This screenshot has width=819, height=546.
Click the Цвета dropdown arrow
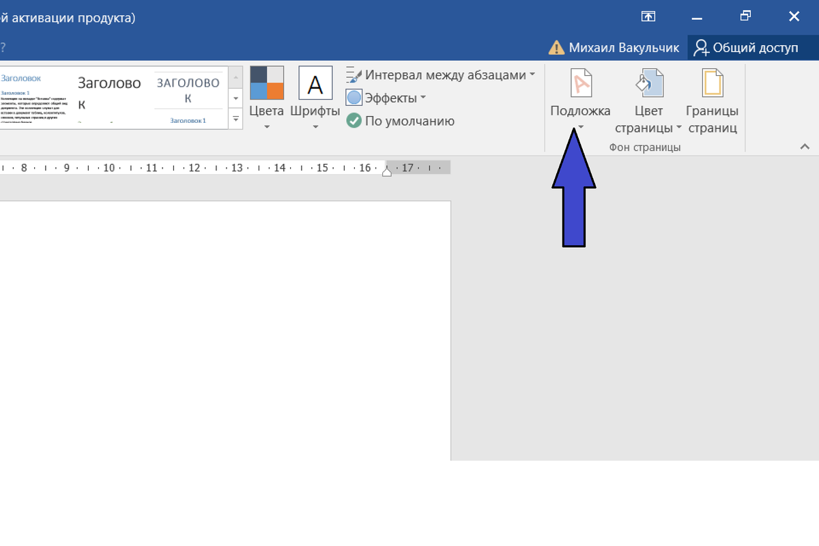click(267, 126)
